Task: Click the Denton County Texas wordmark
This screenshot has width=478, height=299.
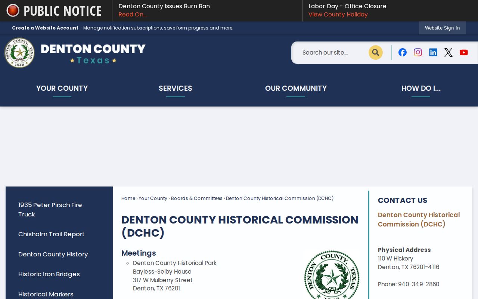Action: coord(93,53)
